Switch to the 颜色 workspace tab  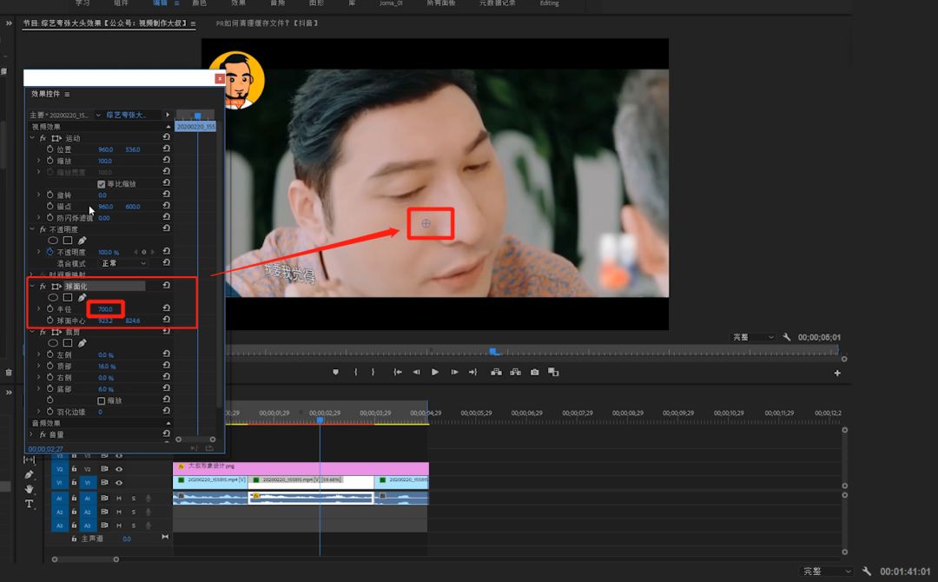(x=199, y=3)
